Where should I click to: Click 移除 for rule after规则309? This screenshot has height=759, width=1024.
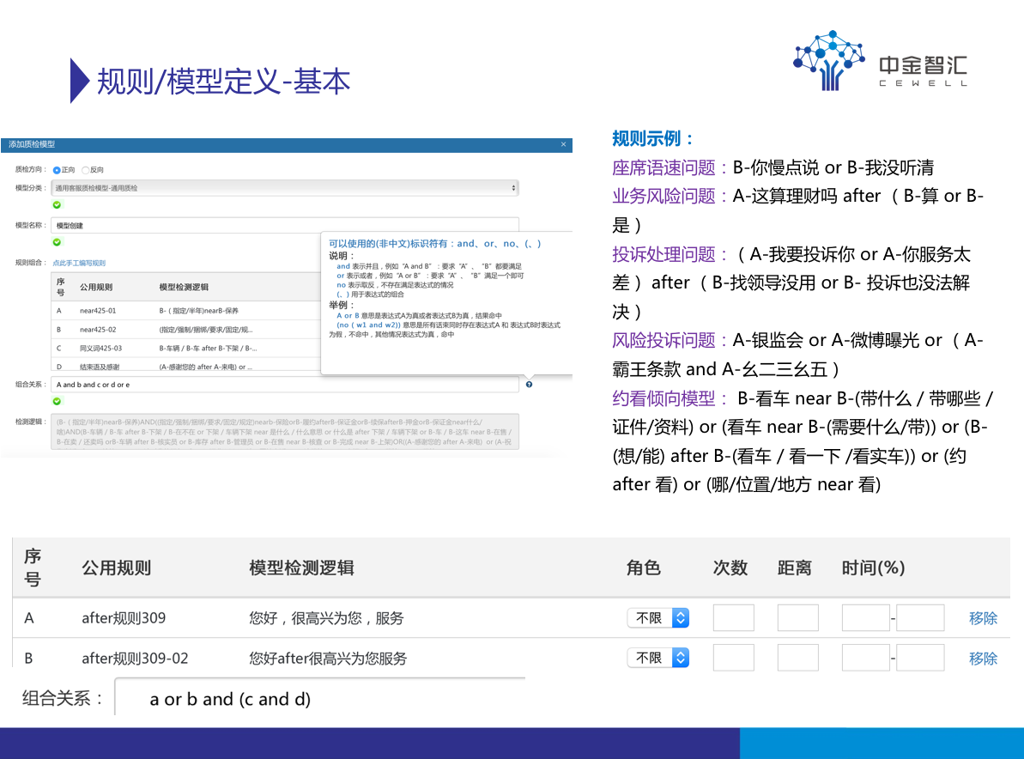(983, 618)
